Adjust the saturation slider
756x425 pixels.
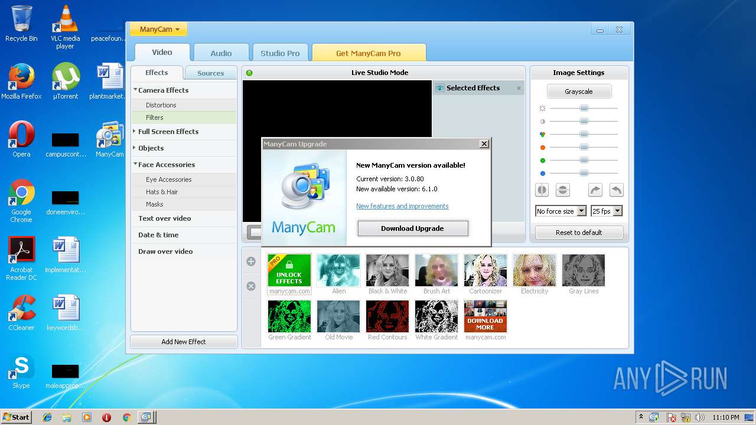(x=584, y=134)
